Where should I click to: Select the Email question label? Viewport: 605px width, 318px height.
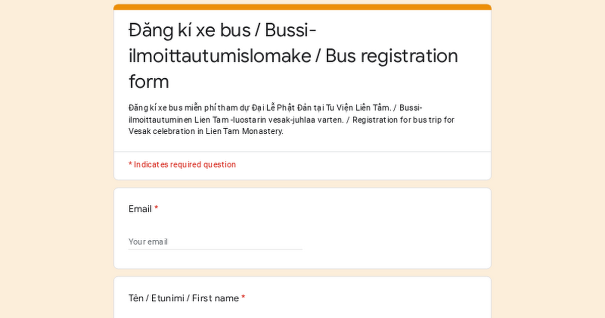pyautogui.click(x=140, y=209)
